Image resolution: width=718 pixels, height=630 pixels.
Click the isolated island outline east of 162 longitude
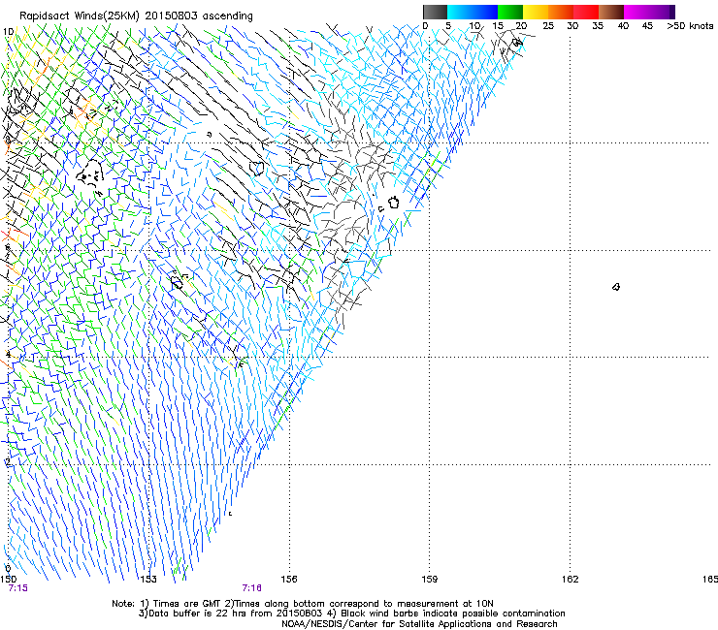pos(616,287)
